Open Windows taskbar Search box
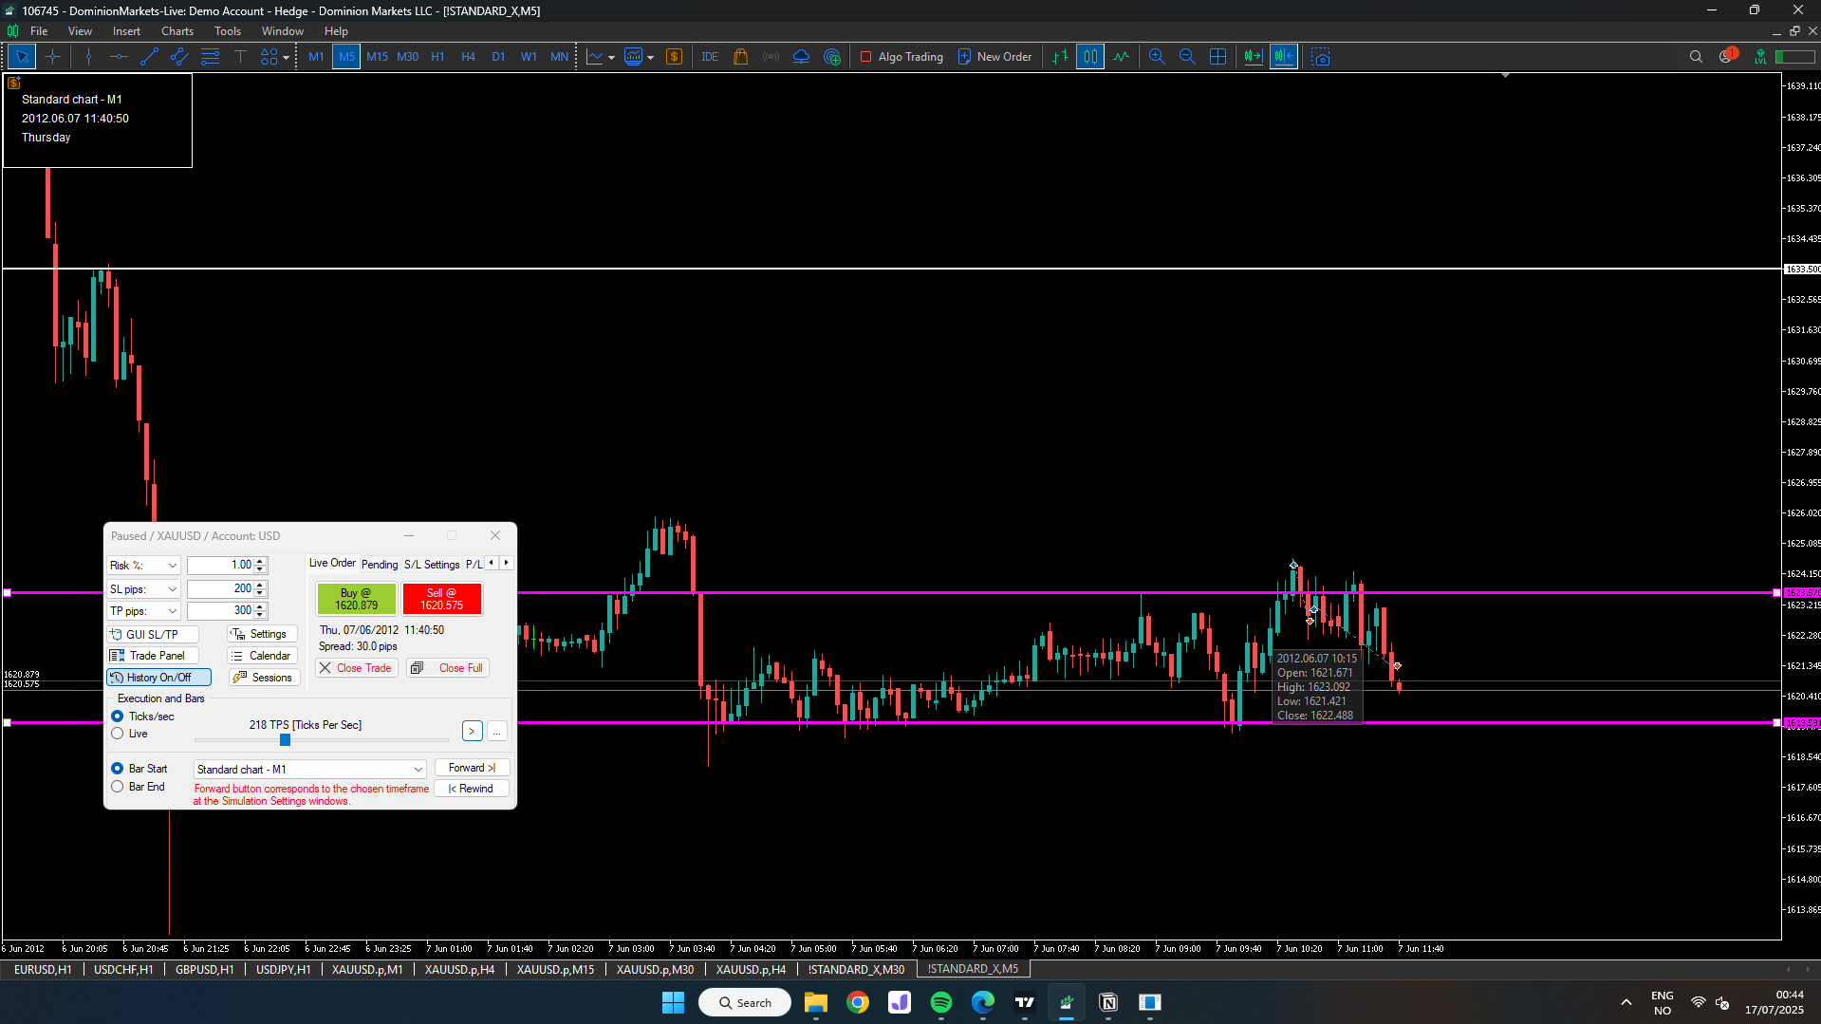The height and width of the screenshot is (1024, 1821). (745, 1003)
